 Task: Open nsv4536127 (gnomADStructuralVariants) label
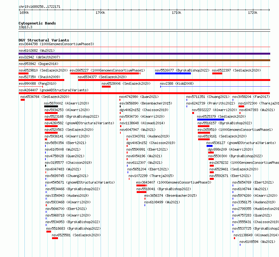coord(241,143)
